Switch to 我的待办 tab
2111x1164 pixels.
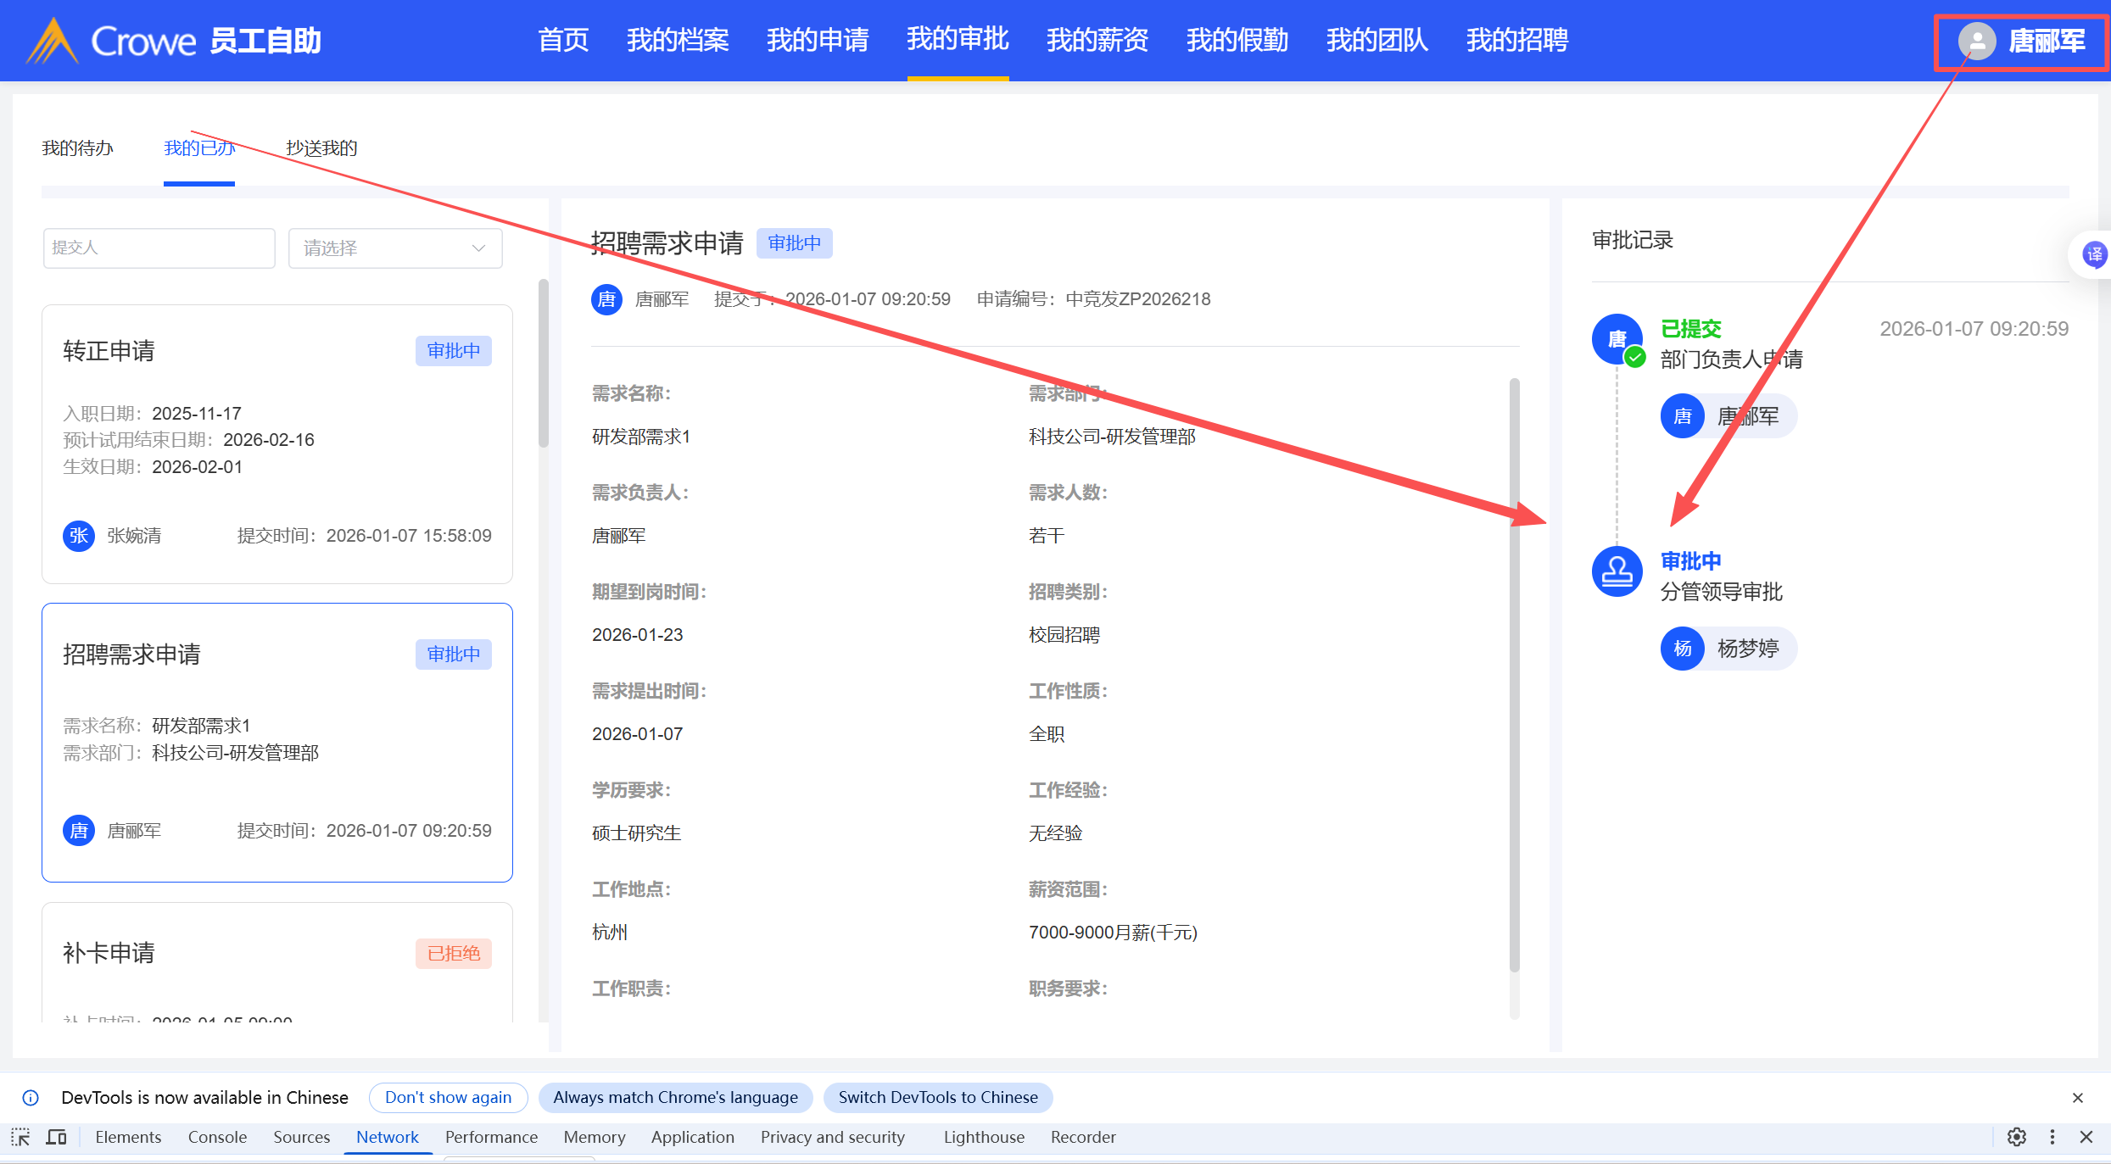(x=77, y=148)
